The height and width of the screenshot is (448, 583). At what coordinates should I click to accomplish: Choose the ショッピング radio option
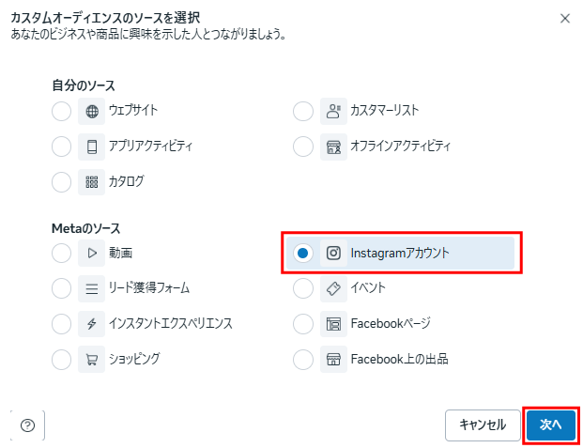62,359
